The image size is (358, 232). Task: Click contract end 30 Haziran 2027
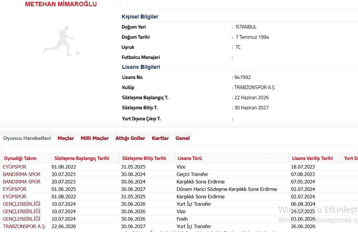(251, 108)
